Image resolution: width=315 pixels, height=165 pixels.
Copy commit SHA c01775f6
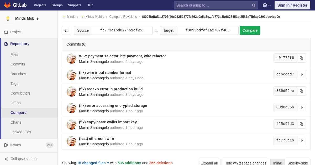pyautogui.click(x=301, y=58)
